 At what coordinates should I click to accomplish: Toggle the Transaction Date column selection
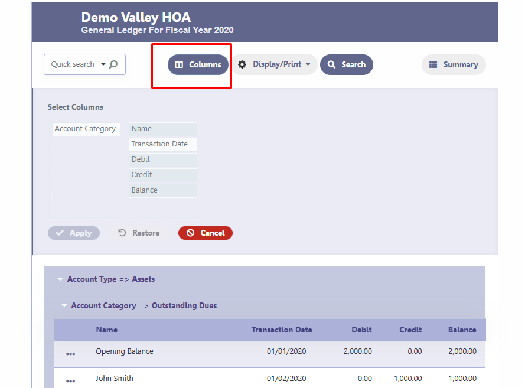162,144
